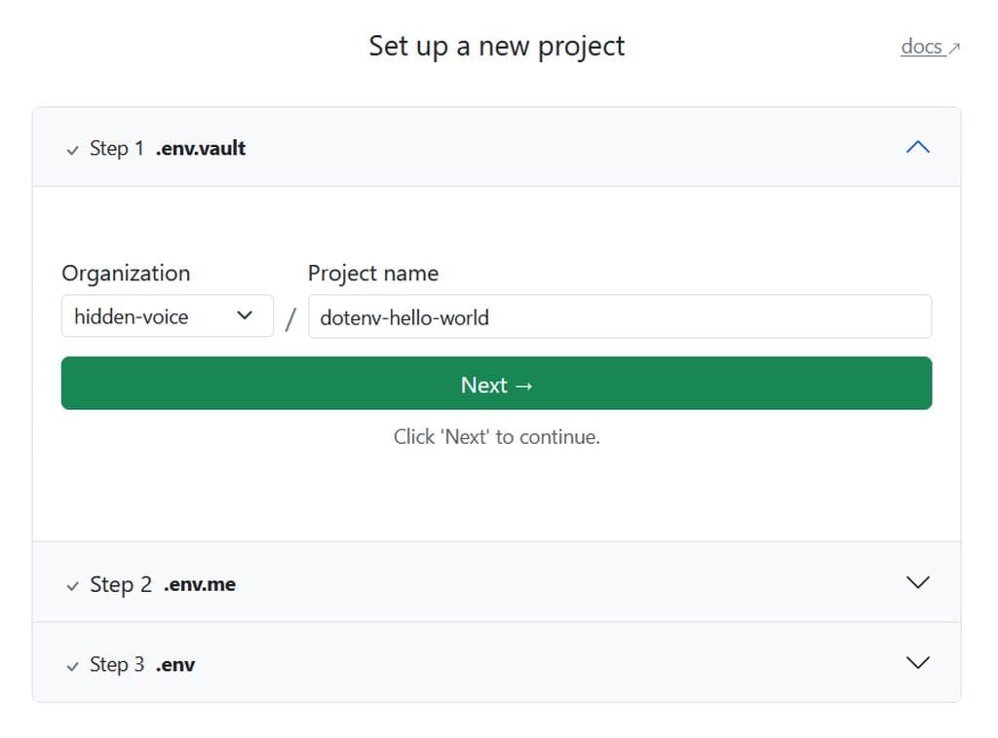The height and width of the screenshot is (738, 998).
Task: Click the arrow icon inside the Next button
Action: [x=525, y=385]
